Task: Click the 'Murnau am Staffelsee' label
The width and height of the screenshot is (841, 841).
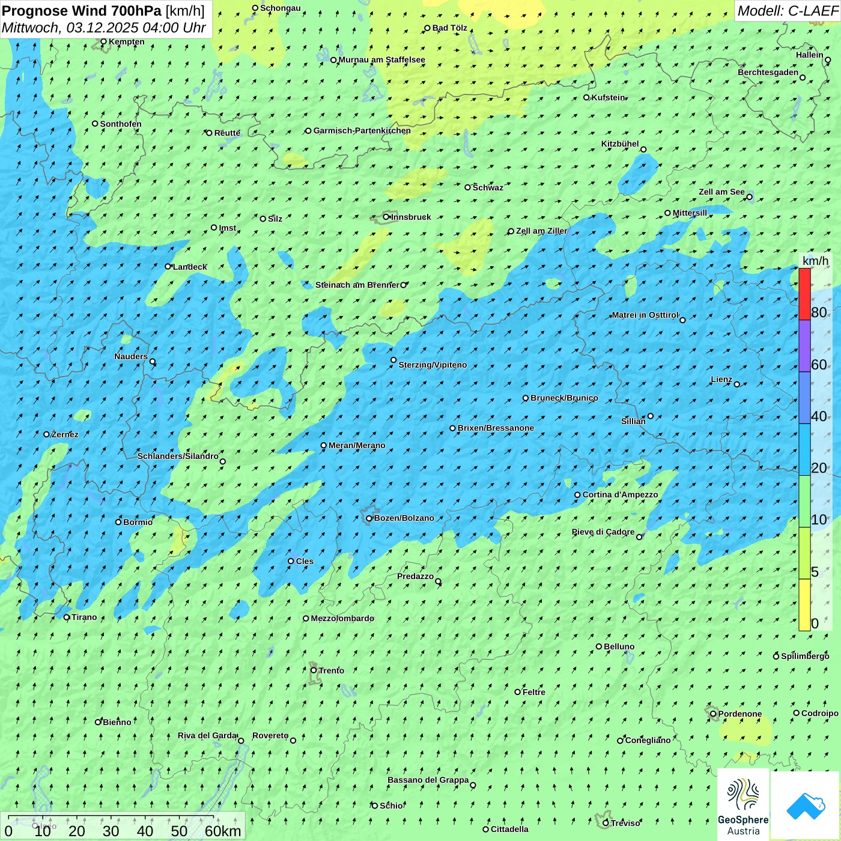Action: pyautogui.click(x=381, y=59)
